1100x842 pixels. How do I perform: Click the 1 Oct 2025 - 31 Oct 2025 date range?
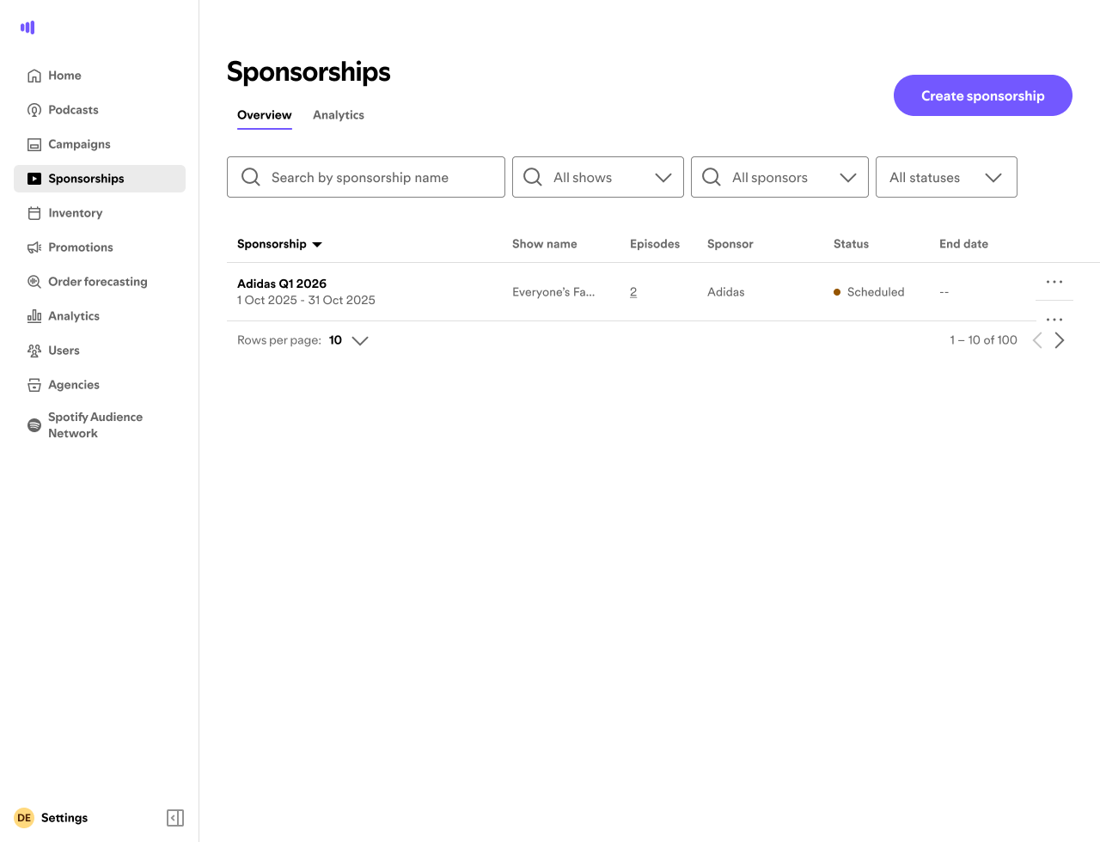(x=306, y=300)
